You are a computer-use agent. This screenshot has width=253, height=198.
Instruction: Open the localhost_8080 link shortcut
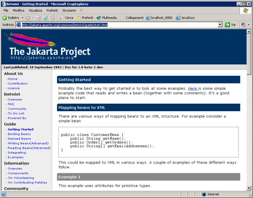point(159,18)
